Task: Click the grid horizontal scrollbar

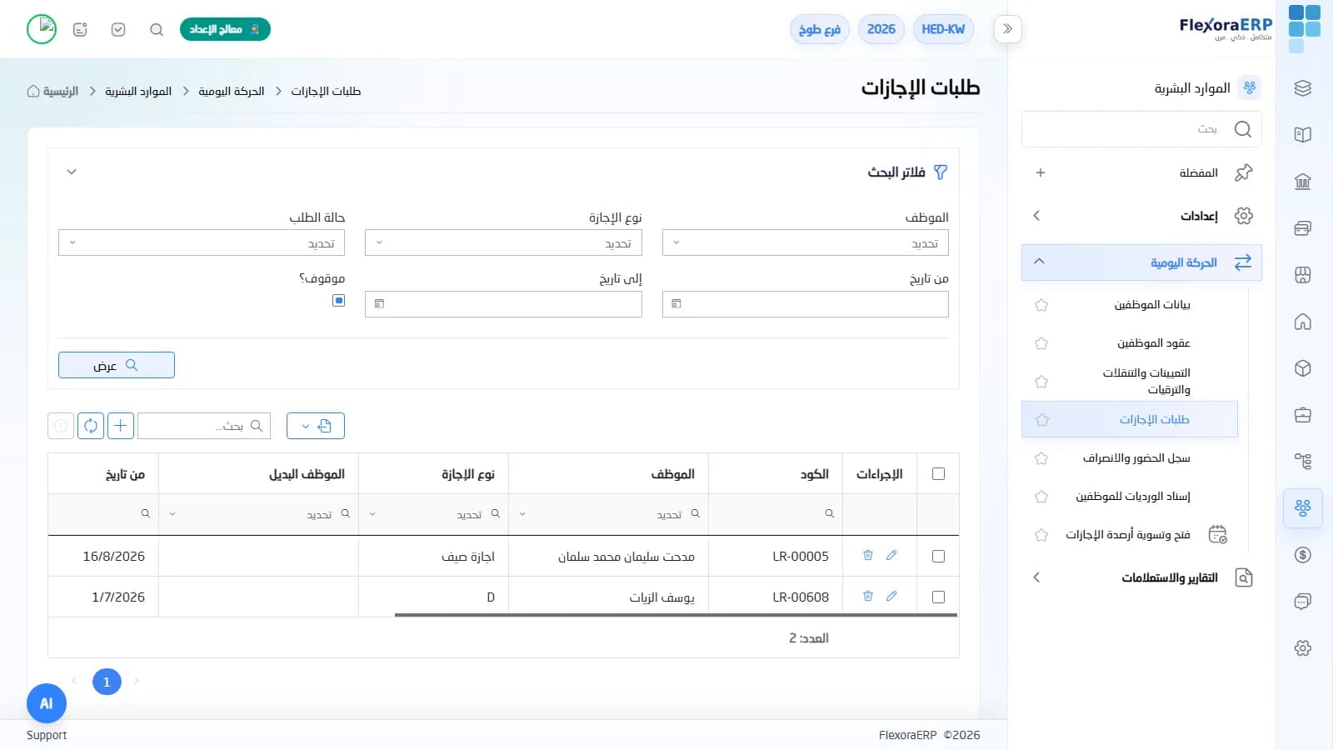Action: 676,615
